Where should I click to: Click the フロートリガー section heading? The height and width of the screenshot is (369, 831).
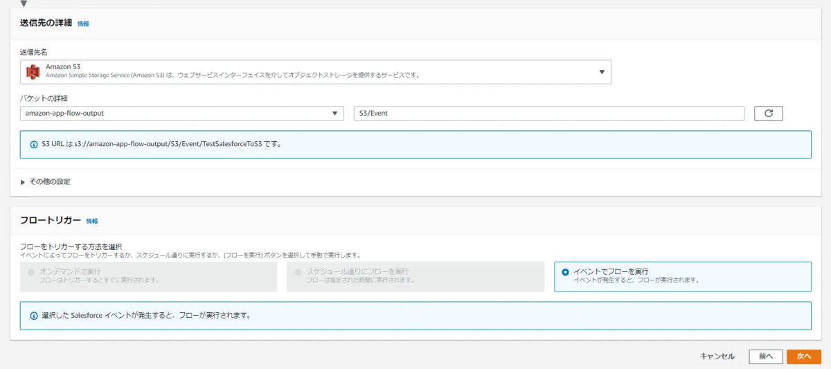51,221
